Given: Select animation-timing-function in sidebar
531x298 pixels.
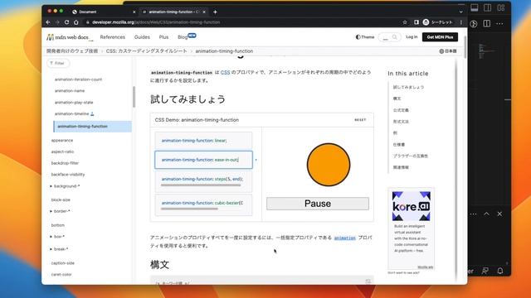Looking at the screenshot, I should [x=92, y=127].
